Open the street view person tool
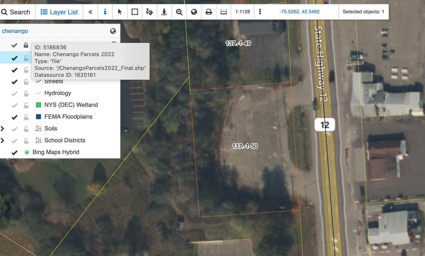The height and width of the screenshot is (256, 425). pyautogui.click(x=164, y=12)
